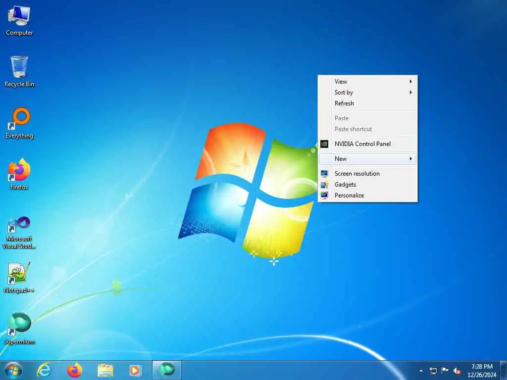Viewport: 507px width, 380px height.
Task: Open Windows Explorer from the taskbar
Action: (105, 370)
